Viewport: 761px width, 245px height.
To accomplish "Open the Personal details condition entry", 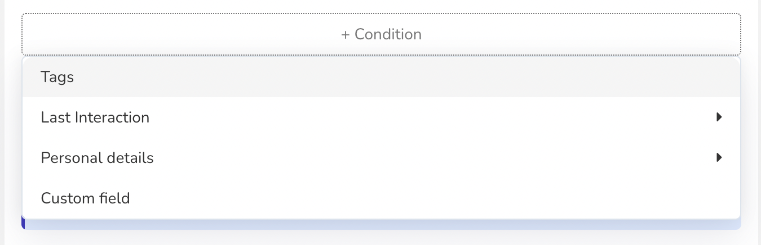I will 381,158.
